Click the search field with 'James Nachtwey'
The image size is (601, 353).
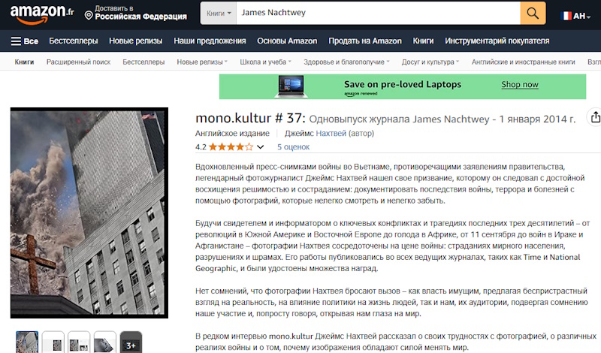coord(378,13)
